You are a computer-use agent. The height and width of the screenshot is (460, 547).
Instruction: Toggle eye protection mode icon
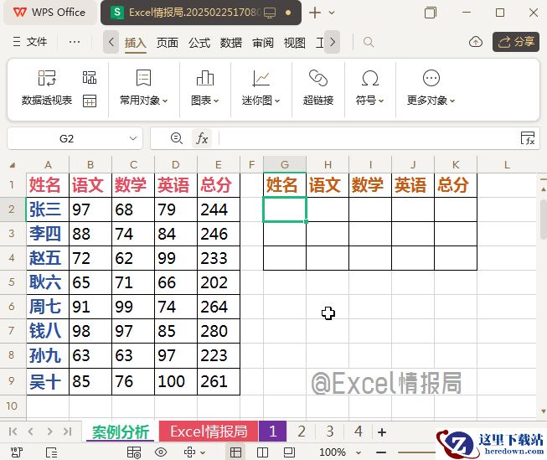161,452
